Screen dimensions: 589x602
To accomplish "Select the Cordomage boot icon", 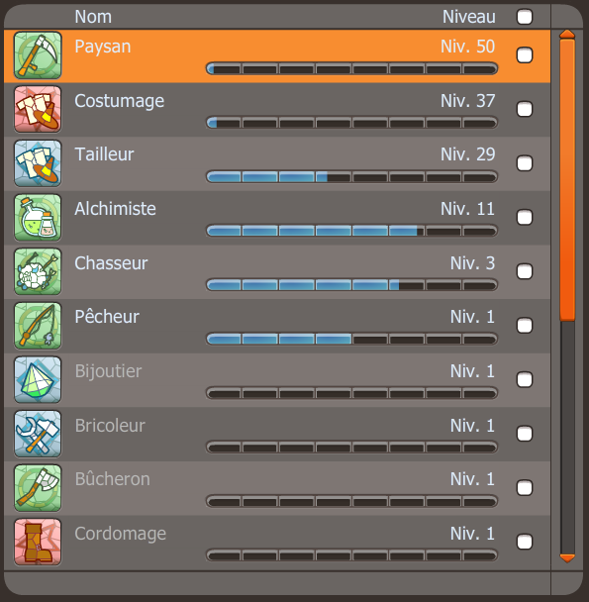I will pos(38,543).
